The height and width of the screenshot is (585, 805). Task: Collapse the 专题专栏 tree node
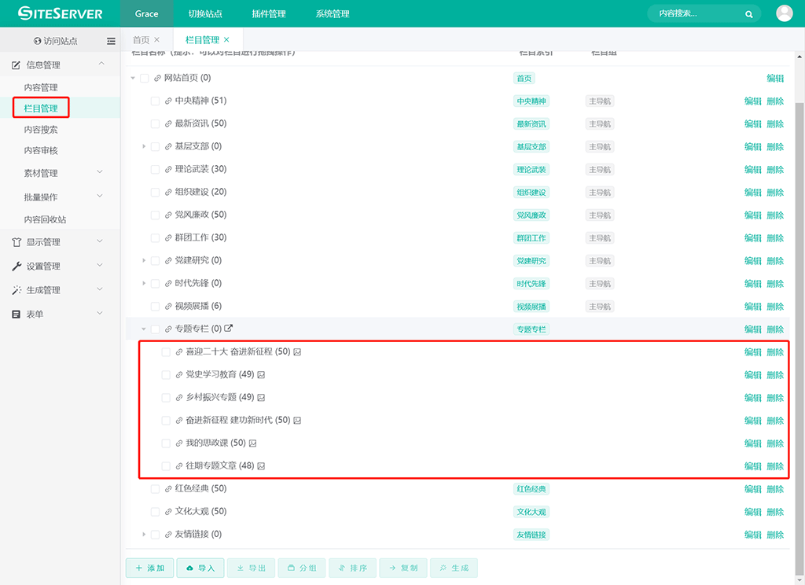(x=144, y=329)
